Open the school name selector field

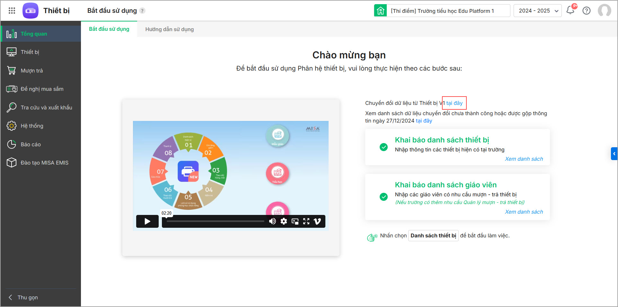tap(442, 11)
